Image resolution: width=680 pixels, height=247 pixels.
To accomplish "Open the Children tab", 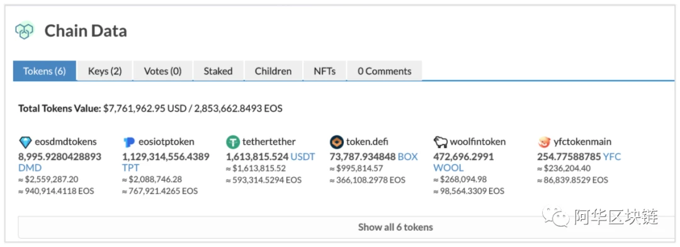I will pos(273,71).
